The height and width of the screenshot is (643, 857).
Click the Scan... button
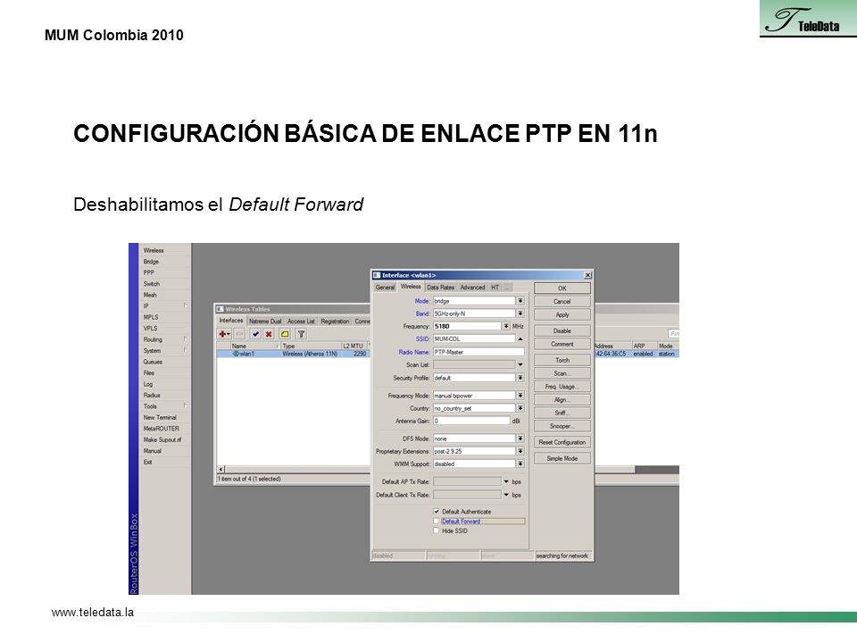pyautogui.click(x=562, y=373)
